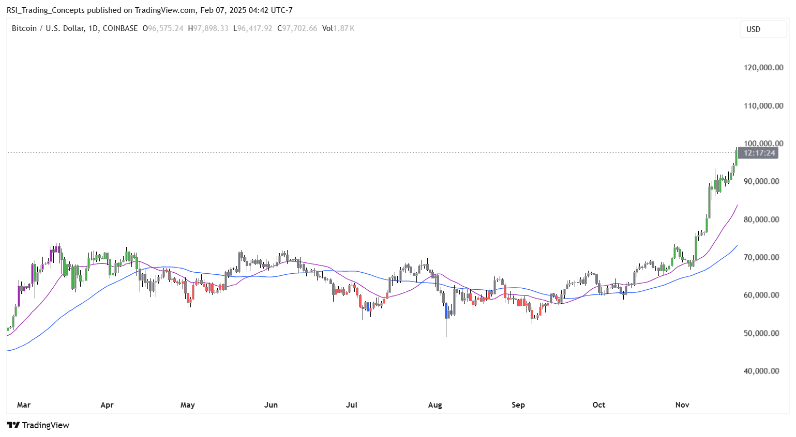Click the RSI_Trading_Concepts published header text
796x437 pixels.
click(x=149, y=10)
